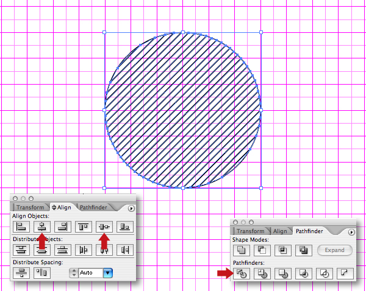Apply Add to Shape Area mode

pos(242,250)
